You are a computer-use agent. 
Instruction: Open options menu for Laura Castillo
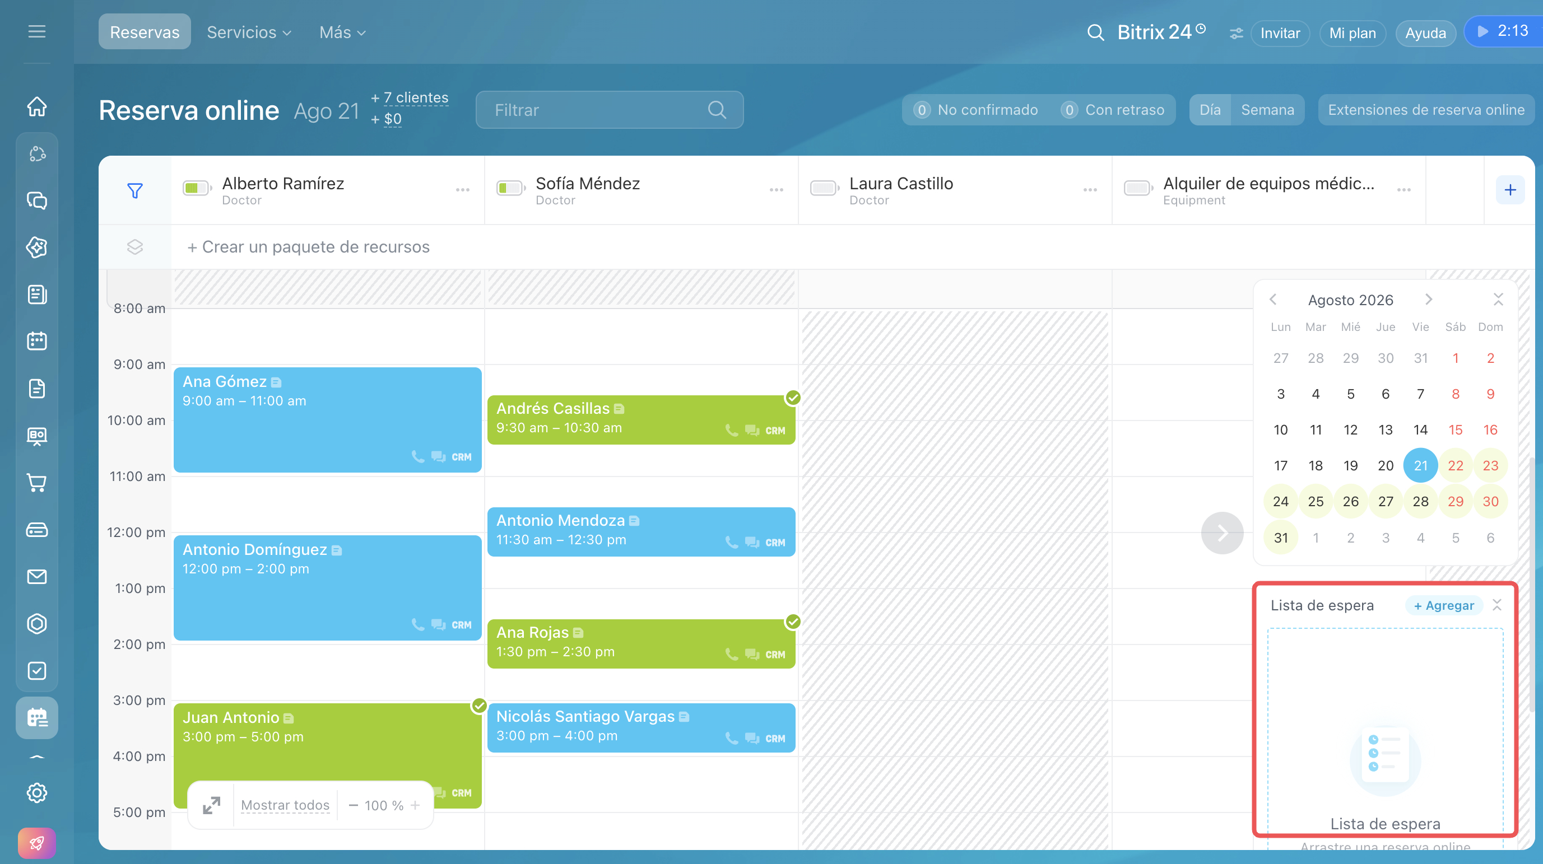1090,190
